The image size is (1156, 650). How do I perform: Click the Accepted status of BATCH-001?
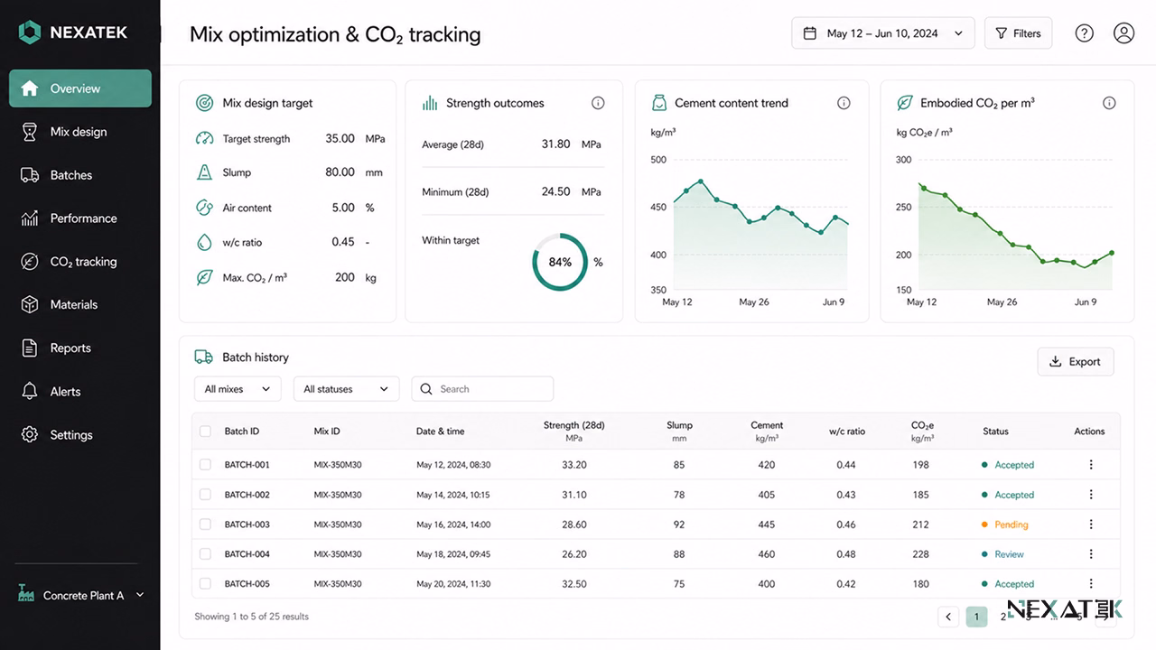click(1008, 465)
